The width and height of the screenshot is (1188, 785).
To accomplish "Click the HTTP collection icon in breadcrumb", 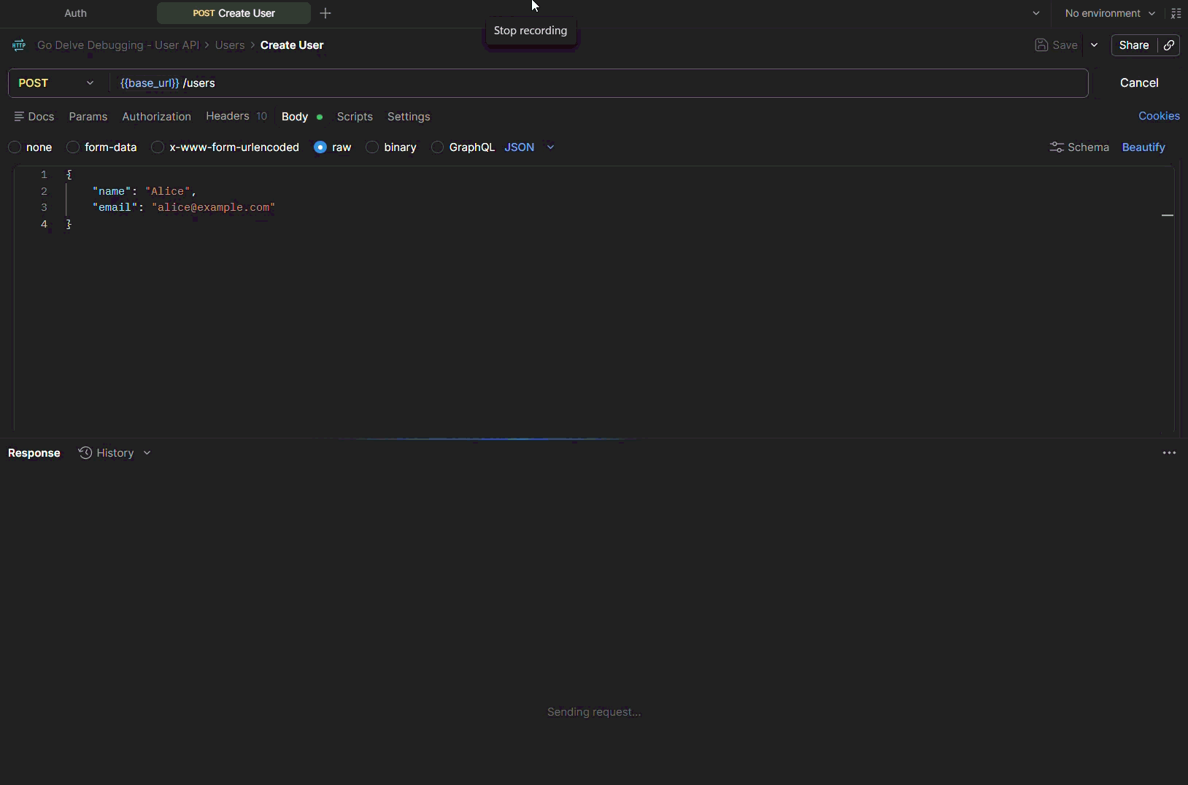I will coord(19,45).
